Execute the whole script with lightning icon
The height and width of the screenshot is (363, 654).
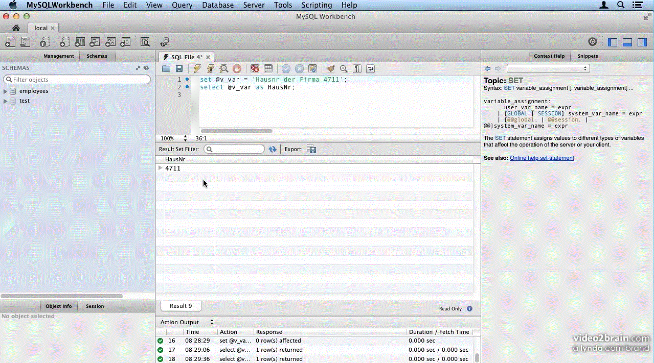197,69
